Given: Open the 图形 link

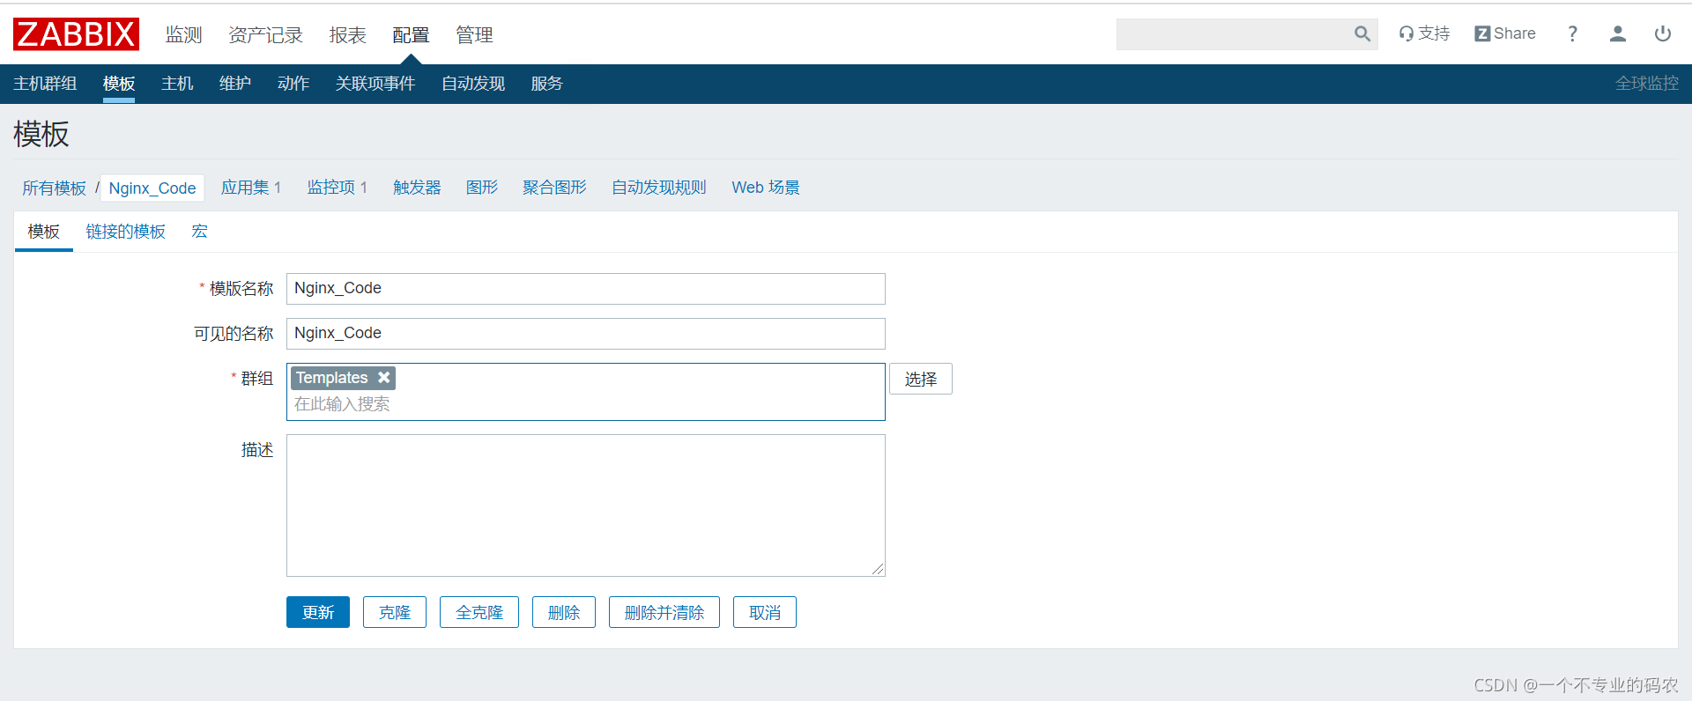Looking at the screenshot, I should (x=482, y=188).
